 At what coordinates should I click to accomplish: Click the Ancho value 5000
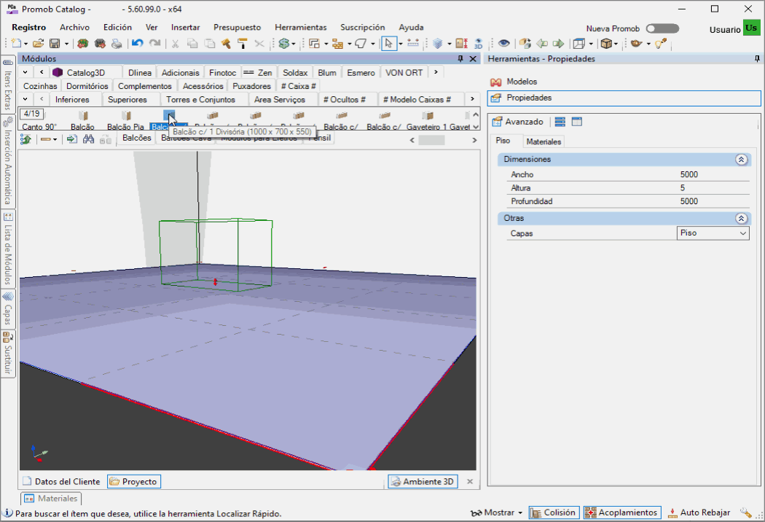(x=689, y=174)
